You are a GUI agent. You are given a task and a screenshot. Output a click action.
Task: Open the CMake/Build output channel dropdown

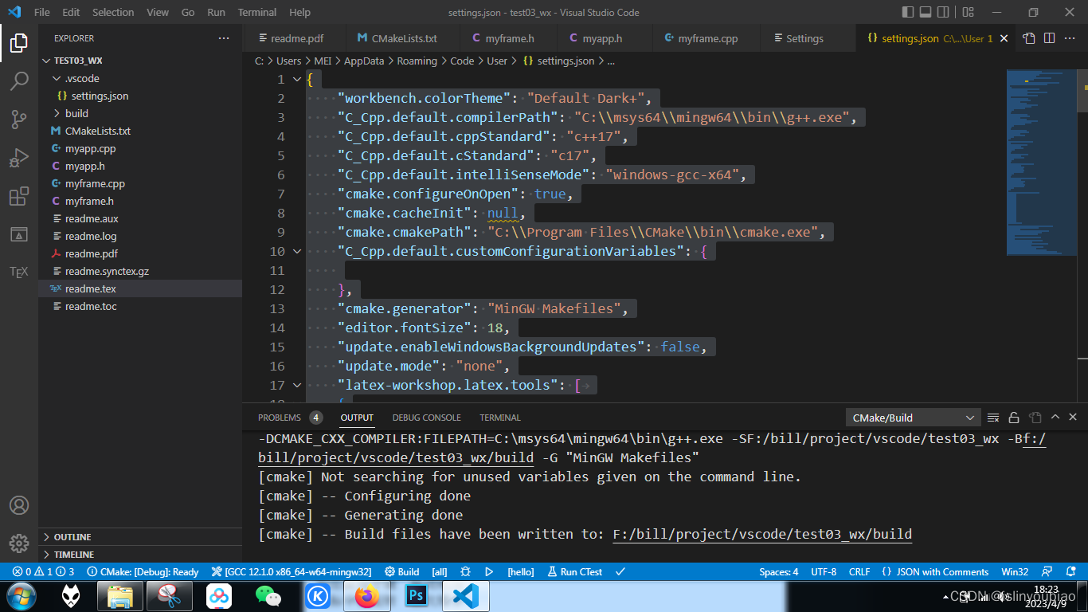(x=912, y=417)
